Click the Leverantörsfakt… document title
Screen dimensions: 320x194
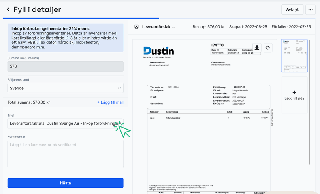tap(158, 27)
